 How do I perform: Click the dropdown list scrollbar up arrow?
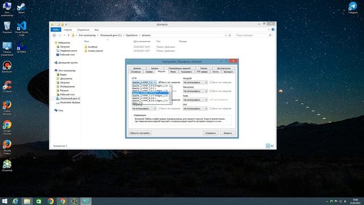170,86
